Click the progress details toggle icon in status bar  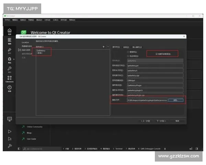click(191, 149)
